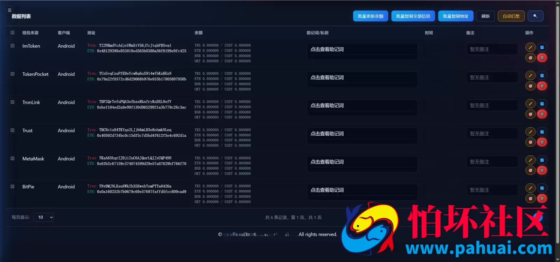Click the 余额 column header

coord(198,33)
